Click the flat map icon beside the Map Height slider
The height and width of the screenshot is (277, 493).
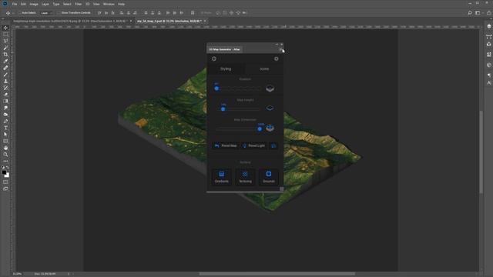(x=270, y=108)
